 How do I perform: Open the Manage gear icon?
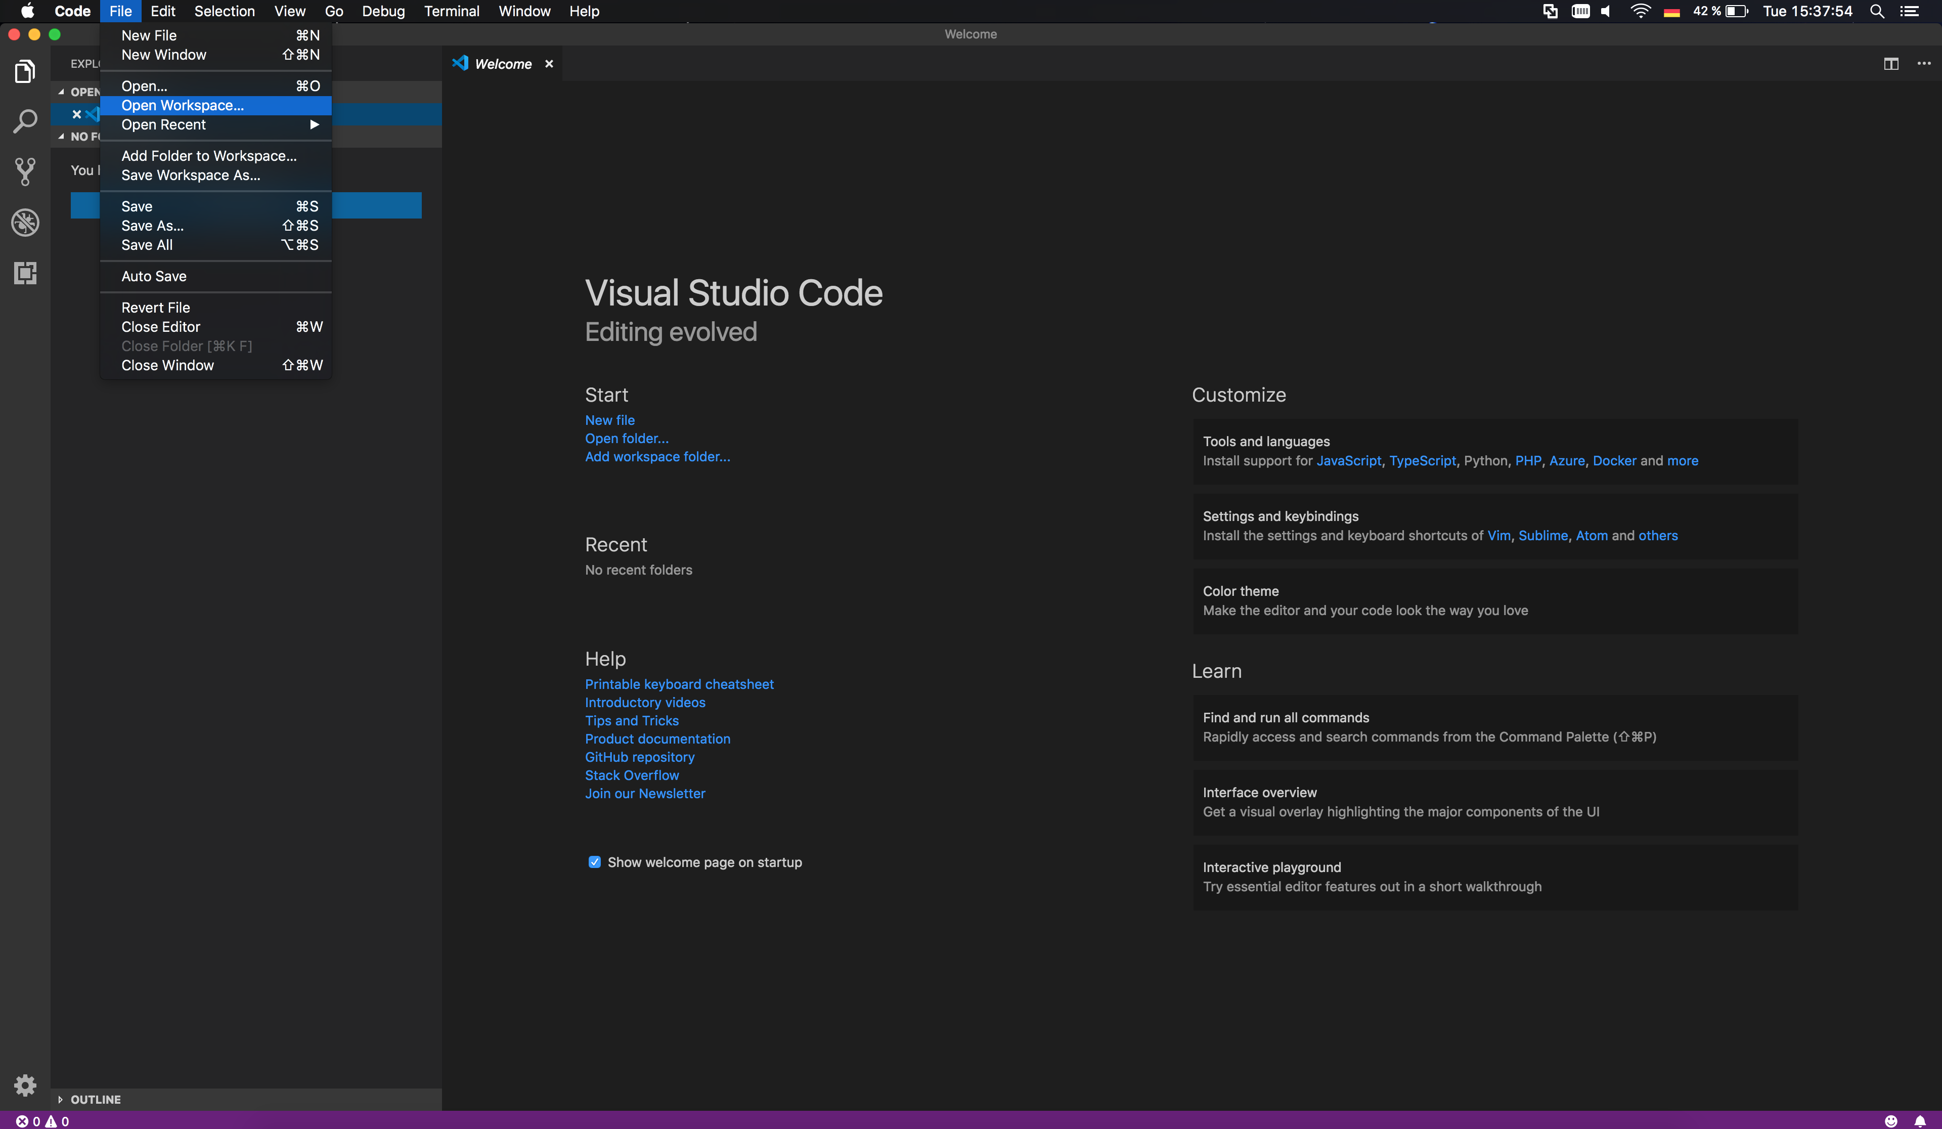[25, 1085]
